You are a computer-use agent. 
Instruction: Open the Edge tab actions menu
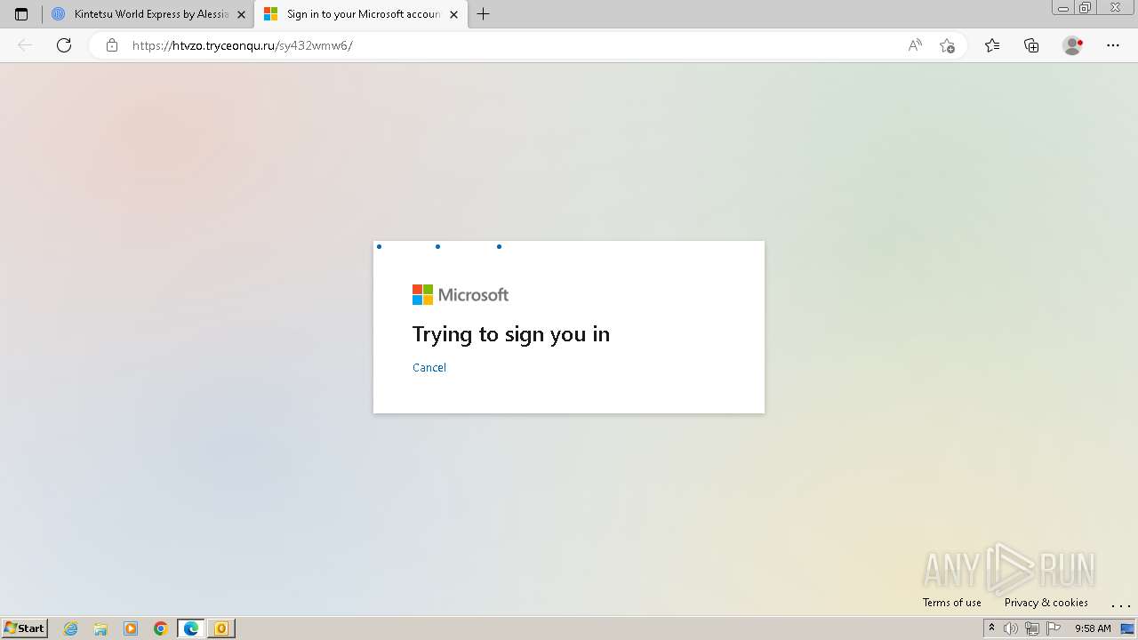[21, 14]
